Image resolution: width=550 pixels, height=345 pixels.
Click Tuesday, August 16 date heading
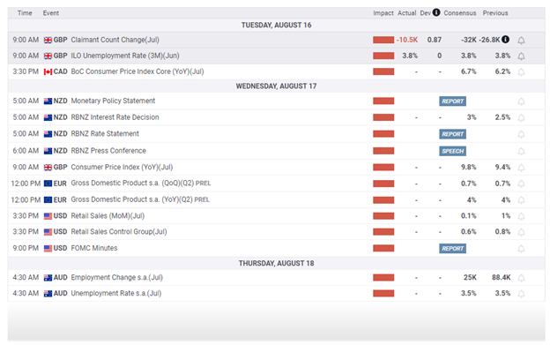(276, 25)
